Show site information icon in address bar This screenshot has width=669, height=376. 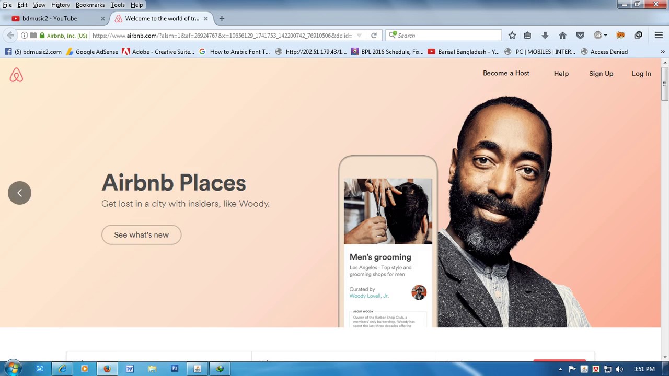click(x=24, y=36)
